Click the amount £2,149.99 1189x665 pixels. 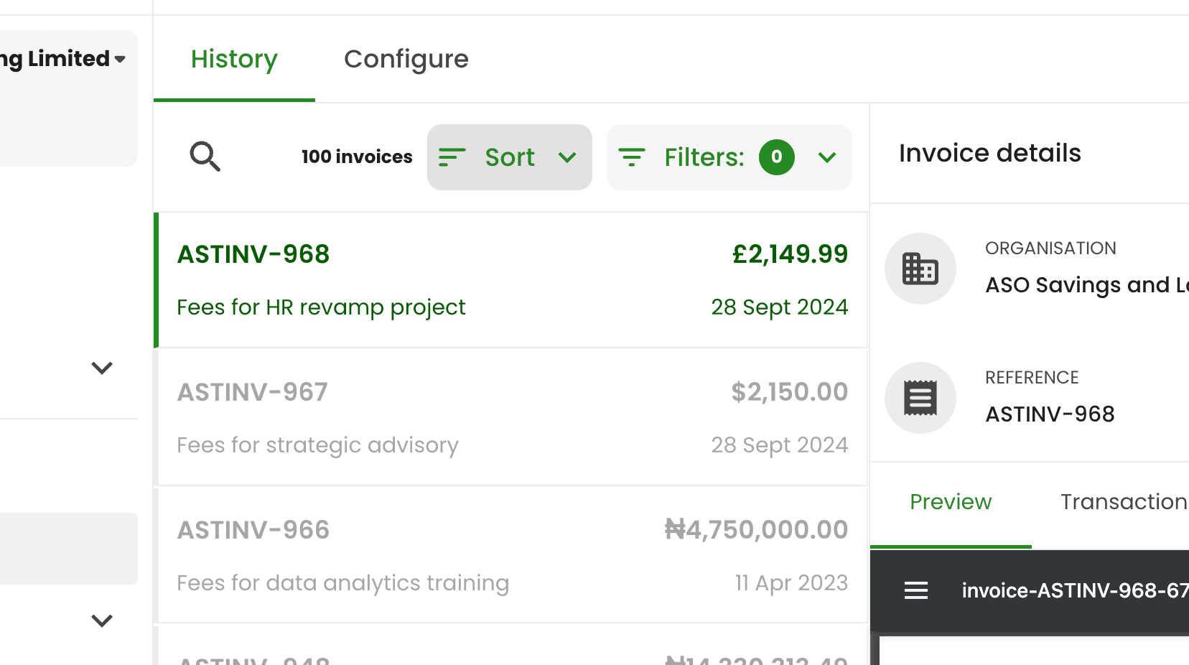click(x=790, y=254)
